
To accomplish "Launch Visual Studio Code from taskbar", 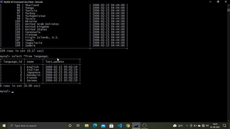I will click(x=120, y=126).
